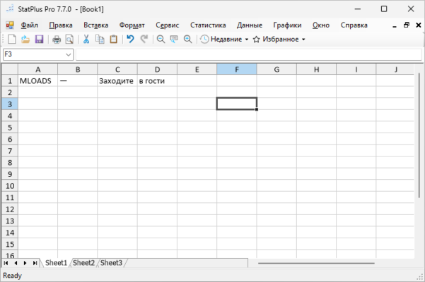Minimize the inner Book1 document window
The height and width of the screenshot is (282, 425).
pos(395,26)
